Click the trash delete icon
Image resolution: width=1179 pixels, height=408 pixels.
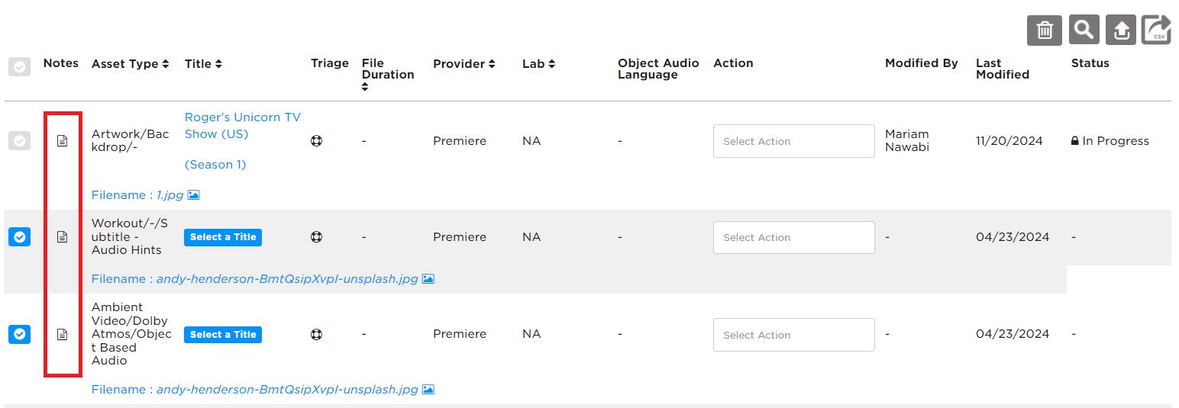pos(1045,31)
